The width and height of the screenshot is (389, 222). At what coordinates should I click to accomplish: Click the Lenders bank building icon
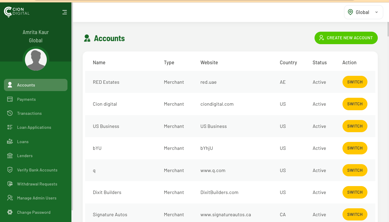coord(10,156)
